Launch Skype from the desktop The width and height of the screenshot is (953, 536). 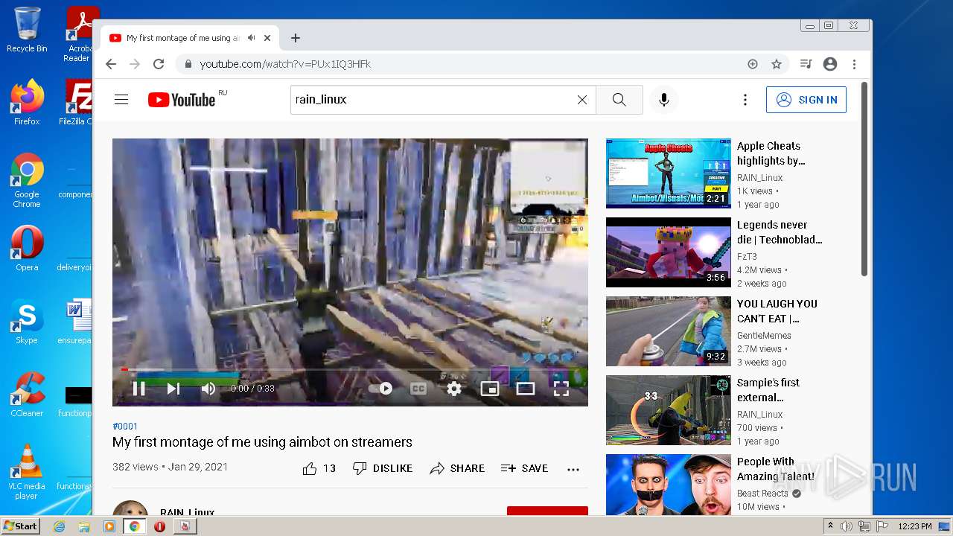[x=27, y=322]
